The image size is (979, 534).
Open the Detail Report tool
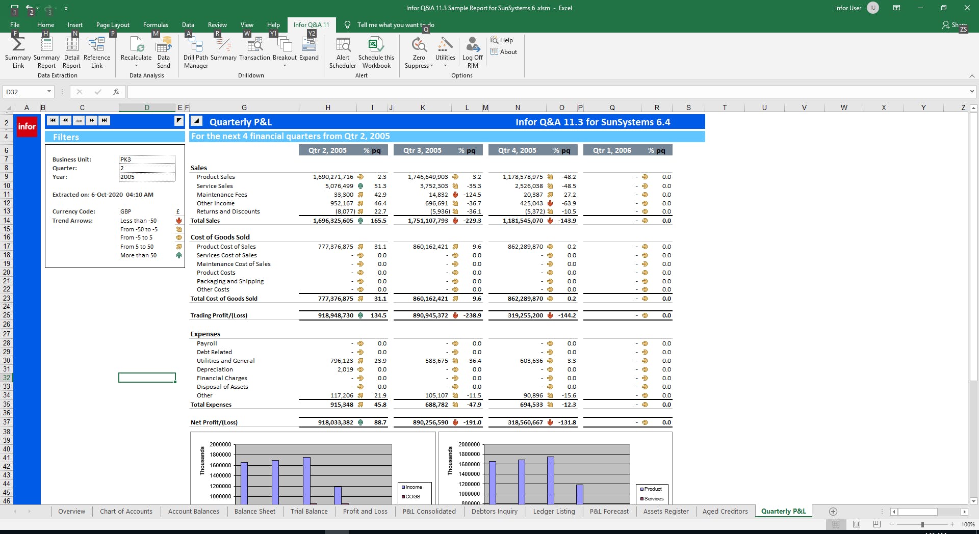[71, 46]
